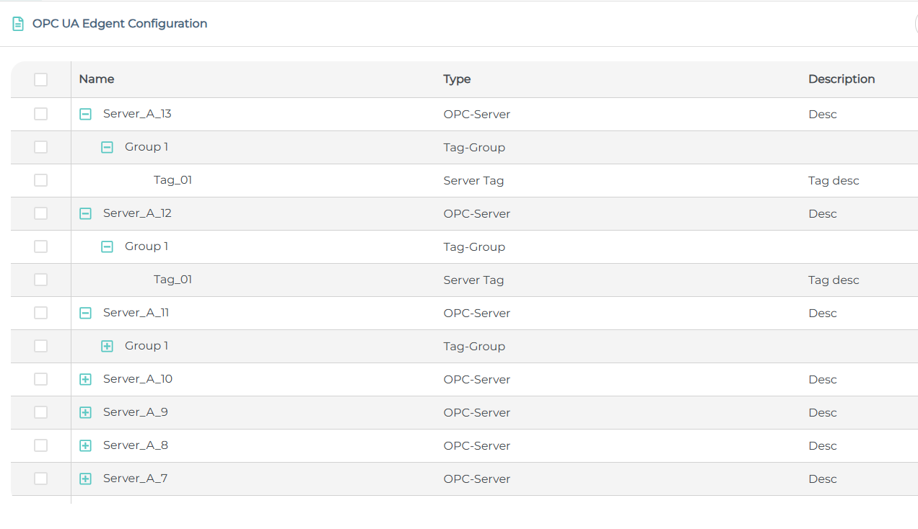Select the Tag_01 entry under Server_A_12
The image size is (918, 529).
pyautogui.click(x=172, y=280)
